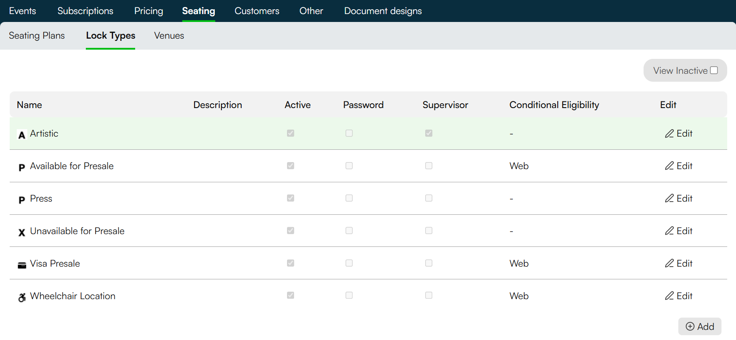The image size is (736, 340).
Task: Click the 'P' icon beside Press
Action: click(22, 200)
